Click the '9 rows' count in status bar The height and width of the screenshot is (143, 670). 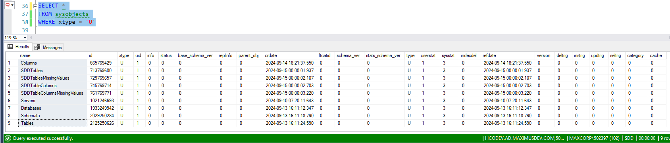[x=665, y=138]
